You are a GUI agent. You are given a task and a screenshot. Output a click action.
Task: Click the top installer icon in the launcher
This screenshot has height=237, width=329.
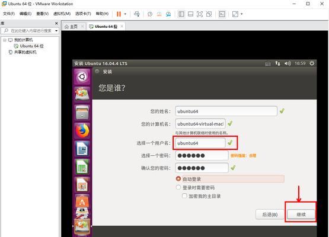[x=82, y=94]
